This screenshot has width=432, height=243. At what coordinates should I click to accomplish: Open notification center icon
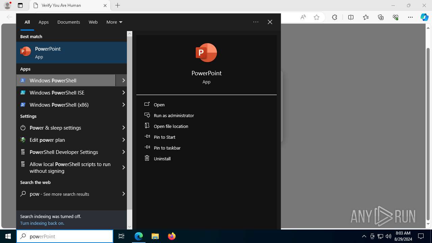pos(421,236)
